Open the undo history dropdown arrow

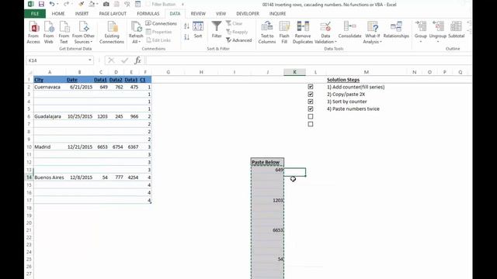pyautogui.click(x=57, y=4)
